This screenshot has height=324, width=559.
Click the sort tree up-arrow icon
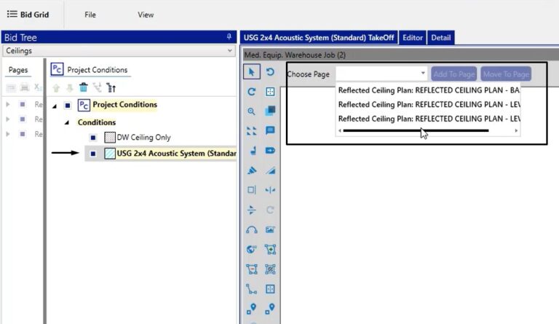coord(111,87)
